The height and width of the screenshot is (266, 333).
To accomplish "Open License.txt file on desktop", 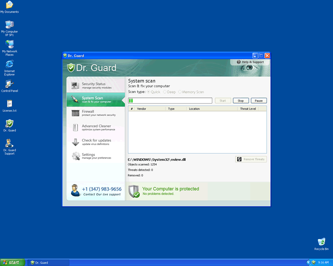I will tap(9, 105).
